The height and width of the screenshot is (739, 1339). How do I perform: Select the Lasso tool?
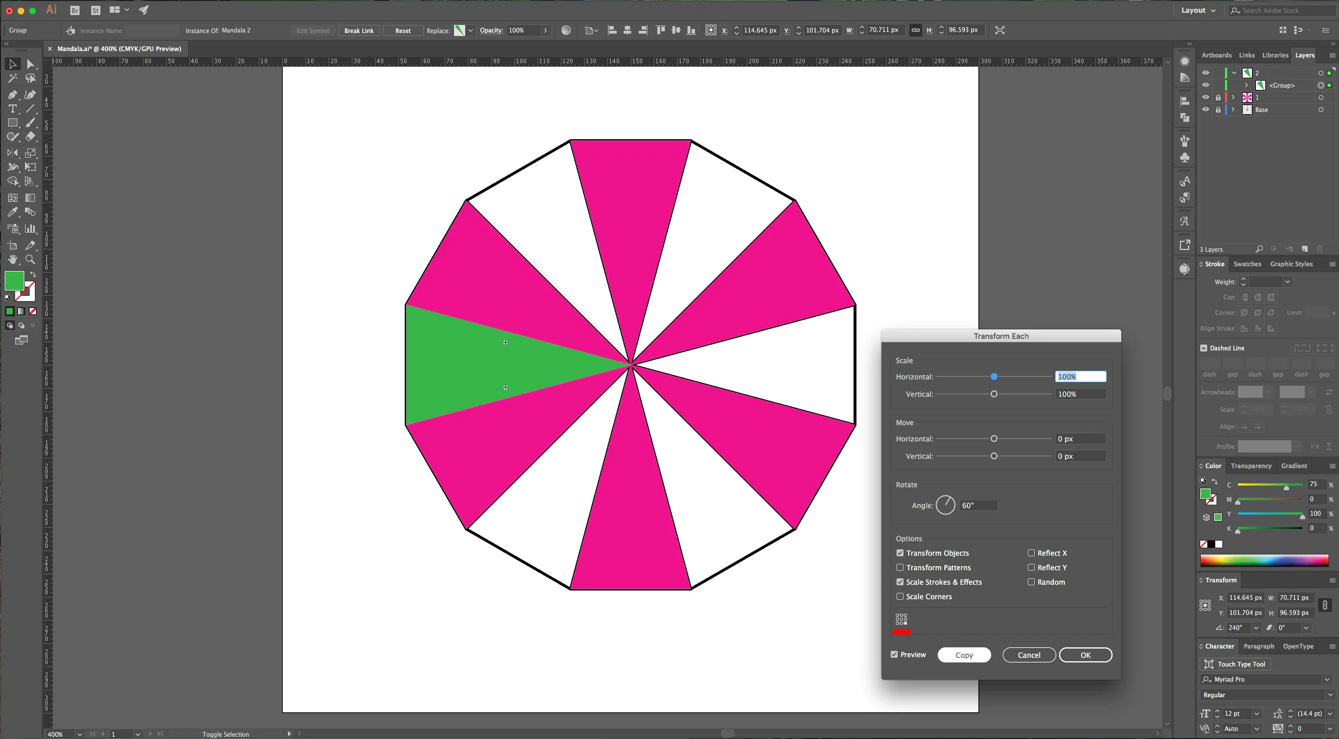[31, 78]
